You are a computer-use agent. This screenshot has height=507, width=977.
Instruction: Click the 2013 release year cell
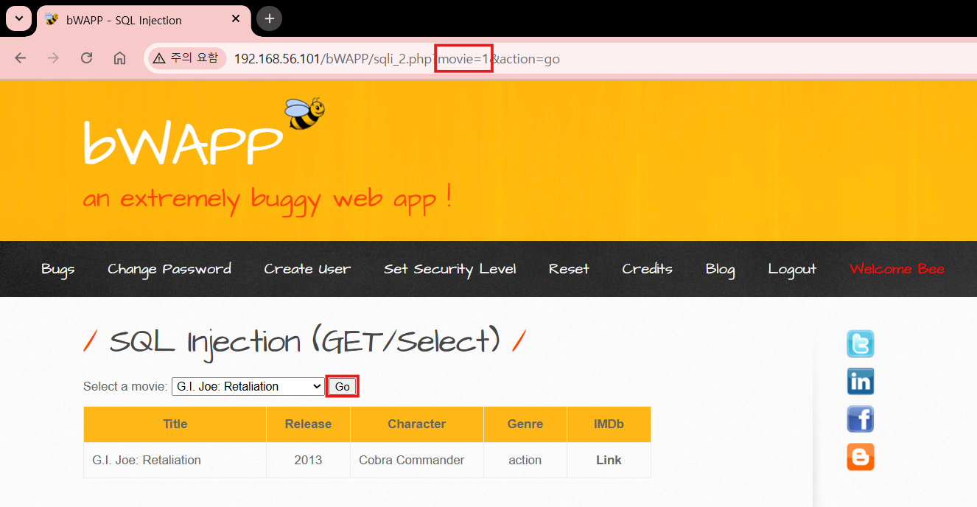click(308, 460)
